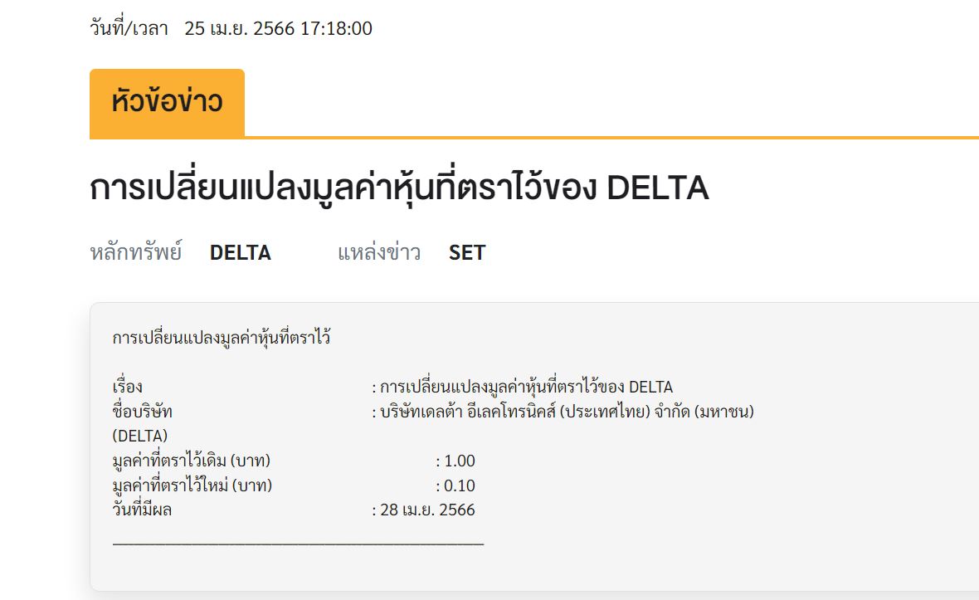Click the effective date 28 เม.ย. 2566
The height and width of the screenshot is (600, 979).
point(427,510)
